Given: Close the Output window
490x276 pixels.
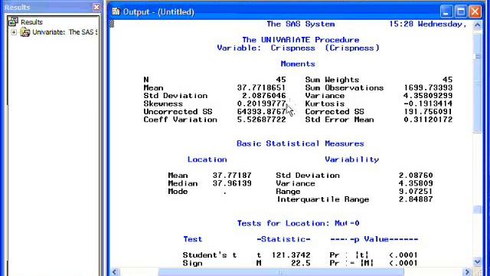Looking at the screenshot, I should click(x=475, y=11).
